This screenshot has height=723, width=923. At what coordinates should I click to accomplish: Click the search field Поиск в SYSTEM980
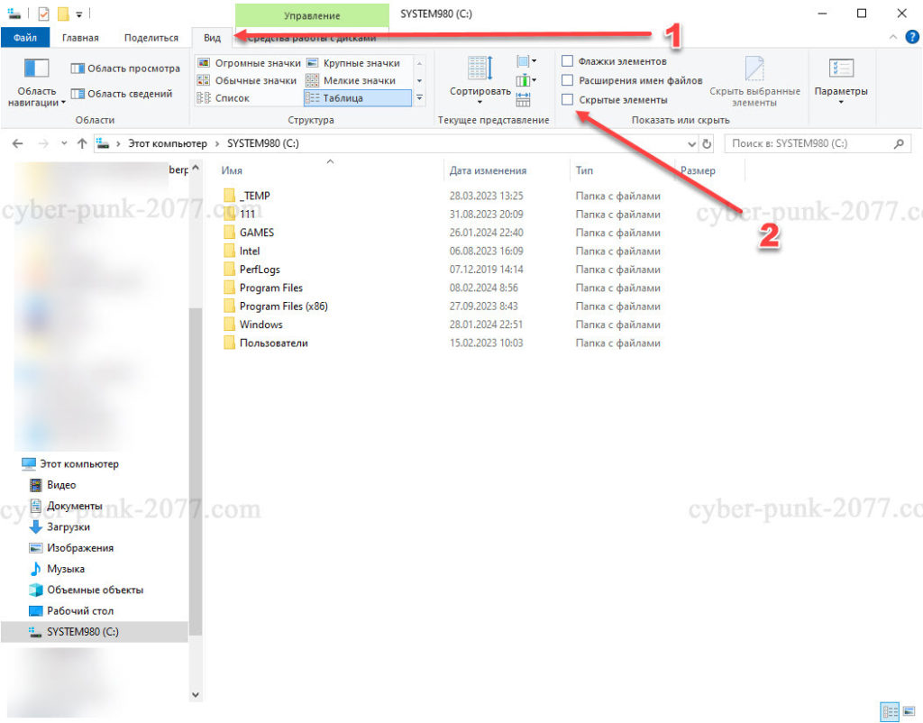click(x=807, y=143)
